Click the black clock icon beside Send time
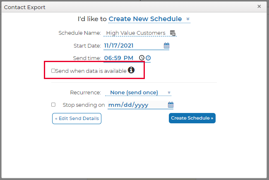The height and width of the screenshot is (180, 269). 142,58
